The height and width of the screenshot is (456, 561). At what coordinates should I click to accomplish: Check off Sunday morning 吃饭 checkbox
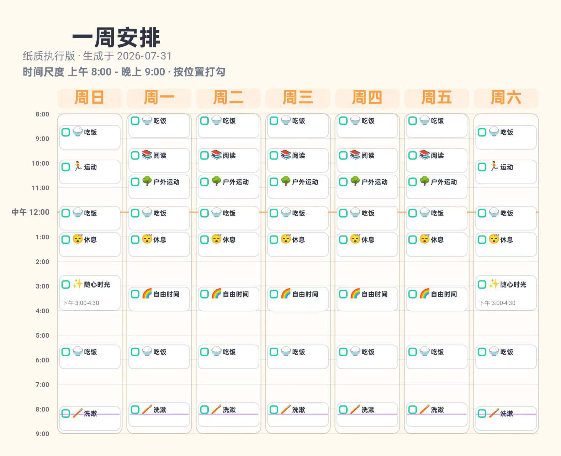[66, 133]
